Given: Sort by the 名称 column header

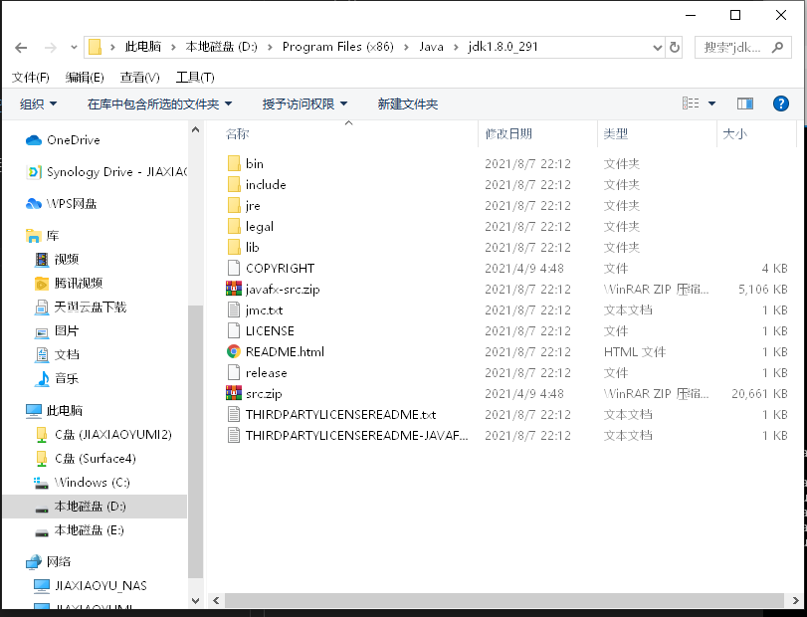Looking at the screenshot, I should coord(237,133).
